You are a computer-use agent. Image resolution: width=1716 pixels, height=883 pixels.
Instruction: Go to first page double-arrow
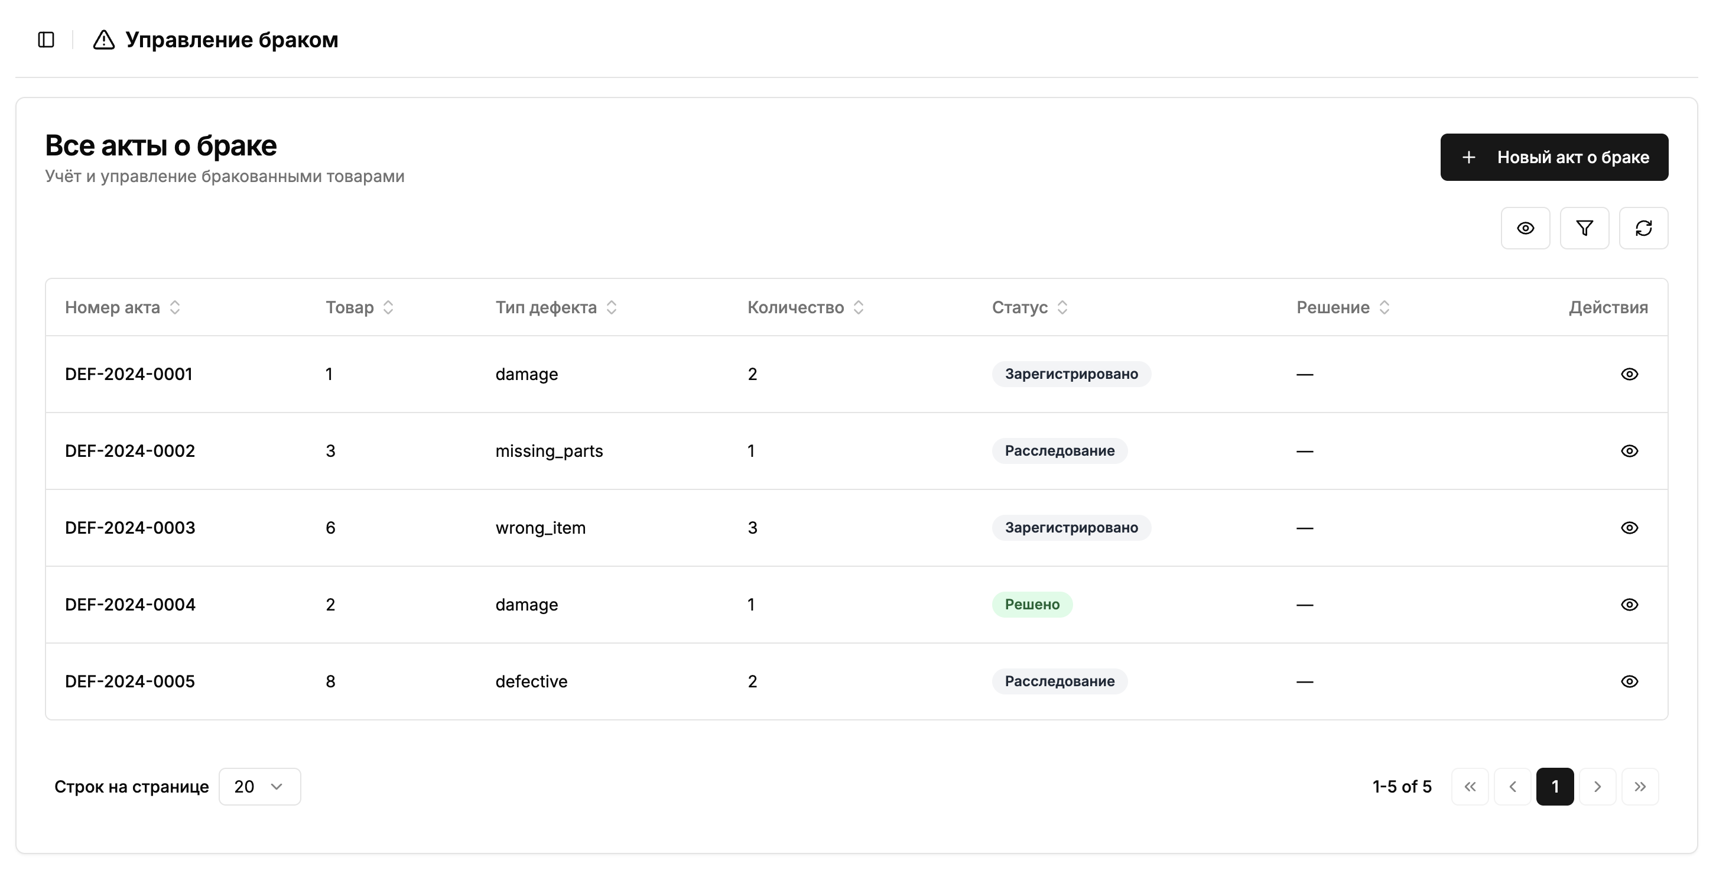tap(1470, 787)
